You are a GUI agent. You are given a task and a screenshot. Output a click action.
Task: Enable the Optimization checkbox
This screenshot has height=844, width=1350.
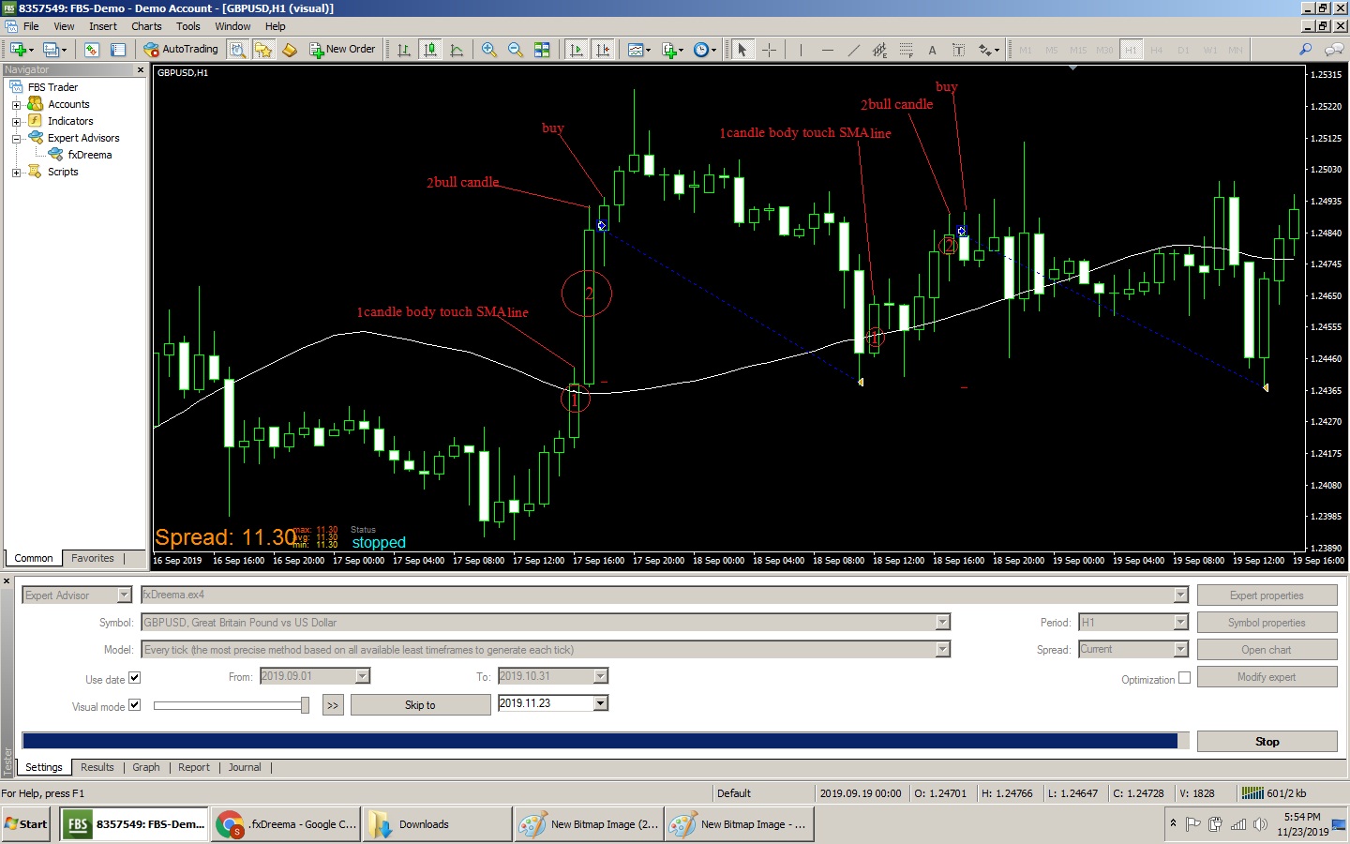[1184, 678]
